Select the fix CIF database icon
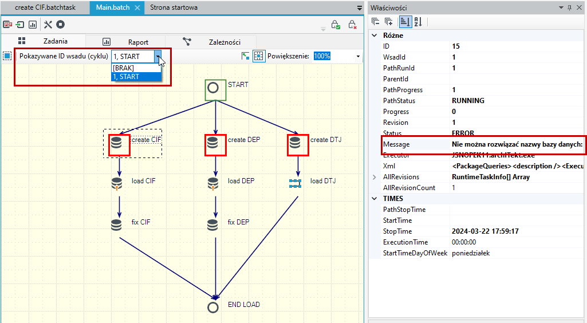587x323 pixels. (x=116, y=225)
